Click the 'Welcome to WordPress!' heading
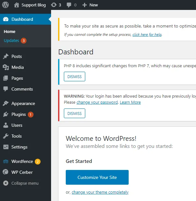 coord(101,139)
